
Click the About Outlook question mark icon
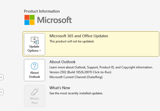[x=35, y=66]
